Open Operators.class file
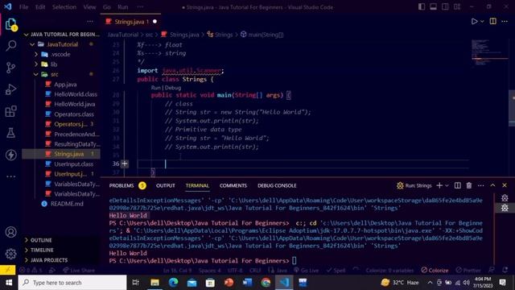 point(74,114)
